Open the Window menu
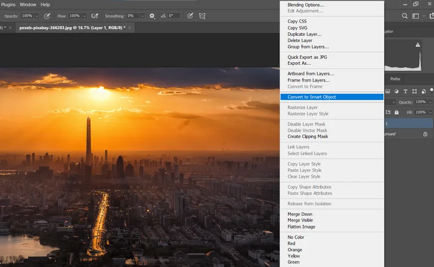434x267 pixels. click(x=28, y=5)
